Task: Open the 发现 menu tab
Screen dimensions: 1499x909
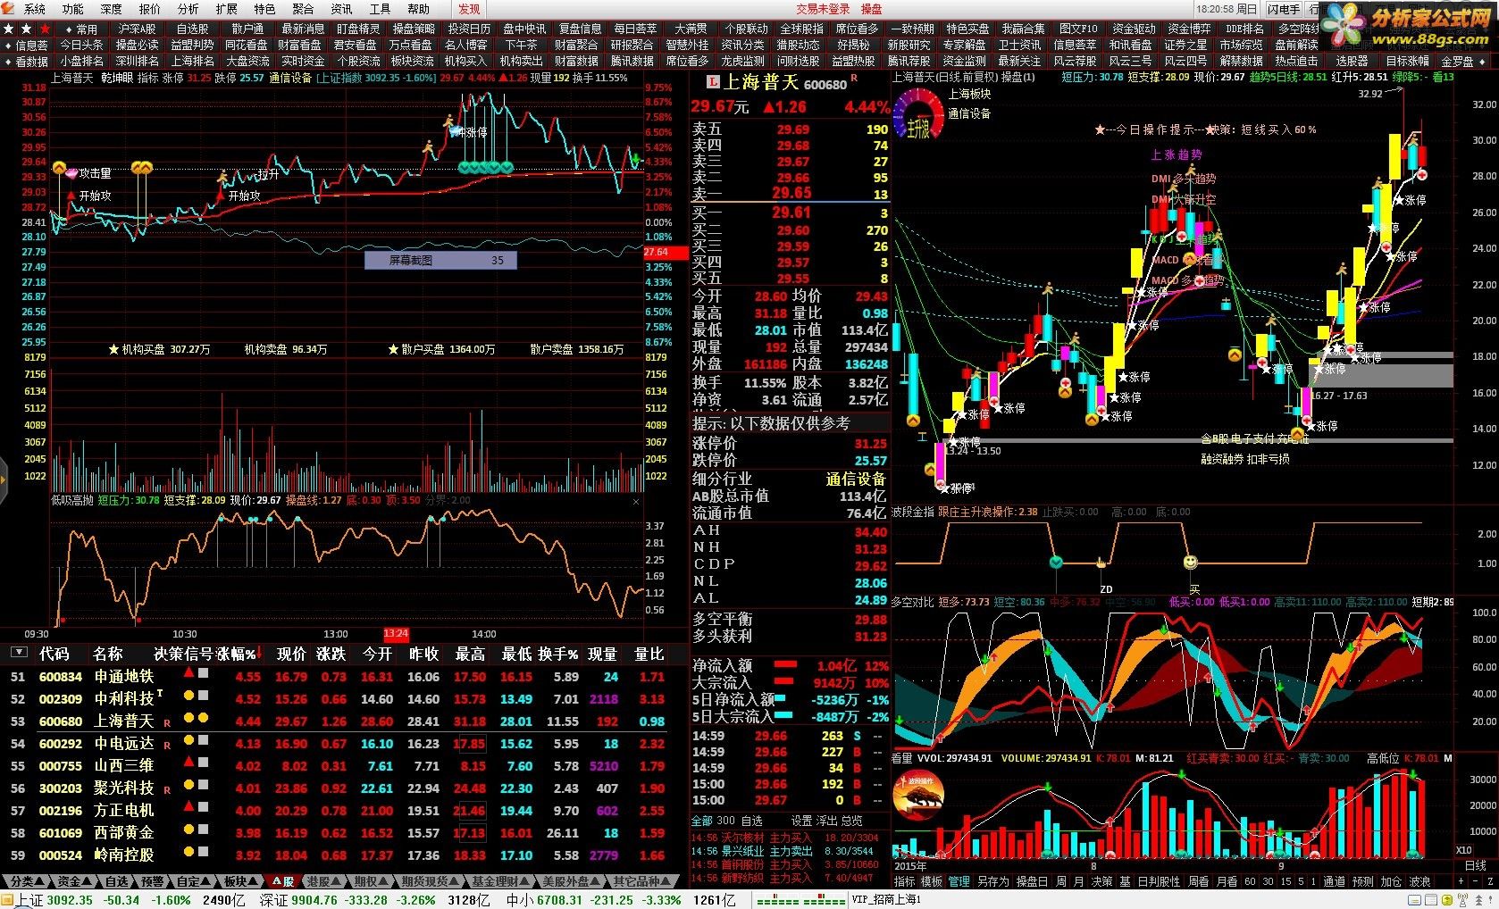Action: pos(469,9)
